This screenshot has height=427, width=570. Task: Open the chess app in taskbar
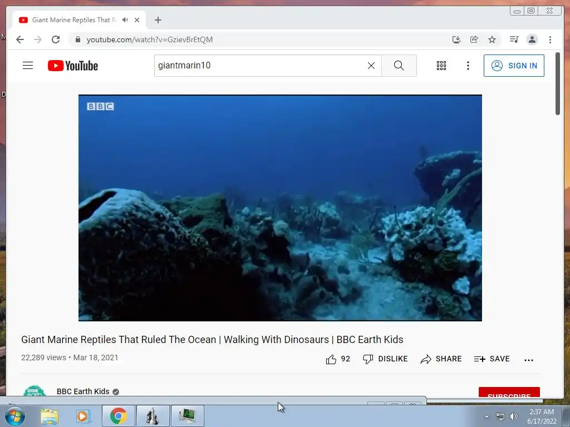pos(153,416)
